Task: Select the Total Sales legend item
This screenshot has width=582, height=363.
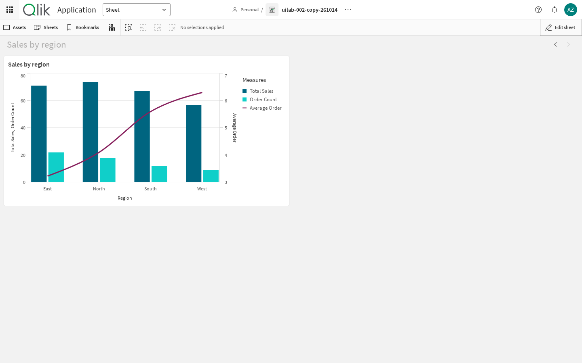Action: tap(258, 91)
